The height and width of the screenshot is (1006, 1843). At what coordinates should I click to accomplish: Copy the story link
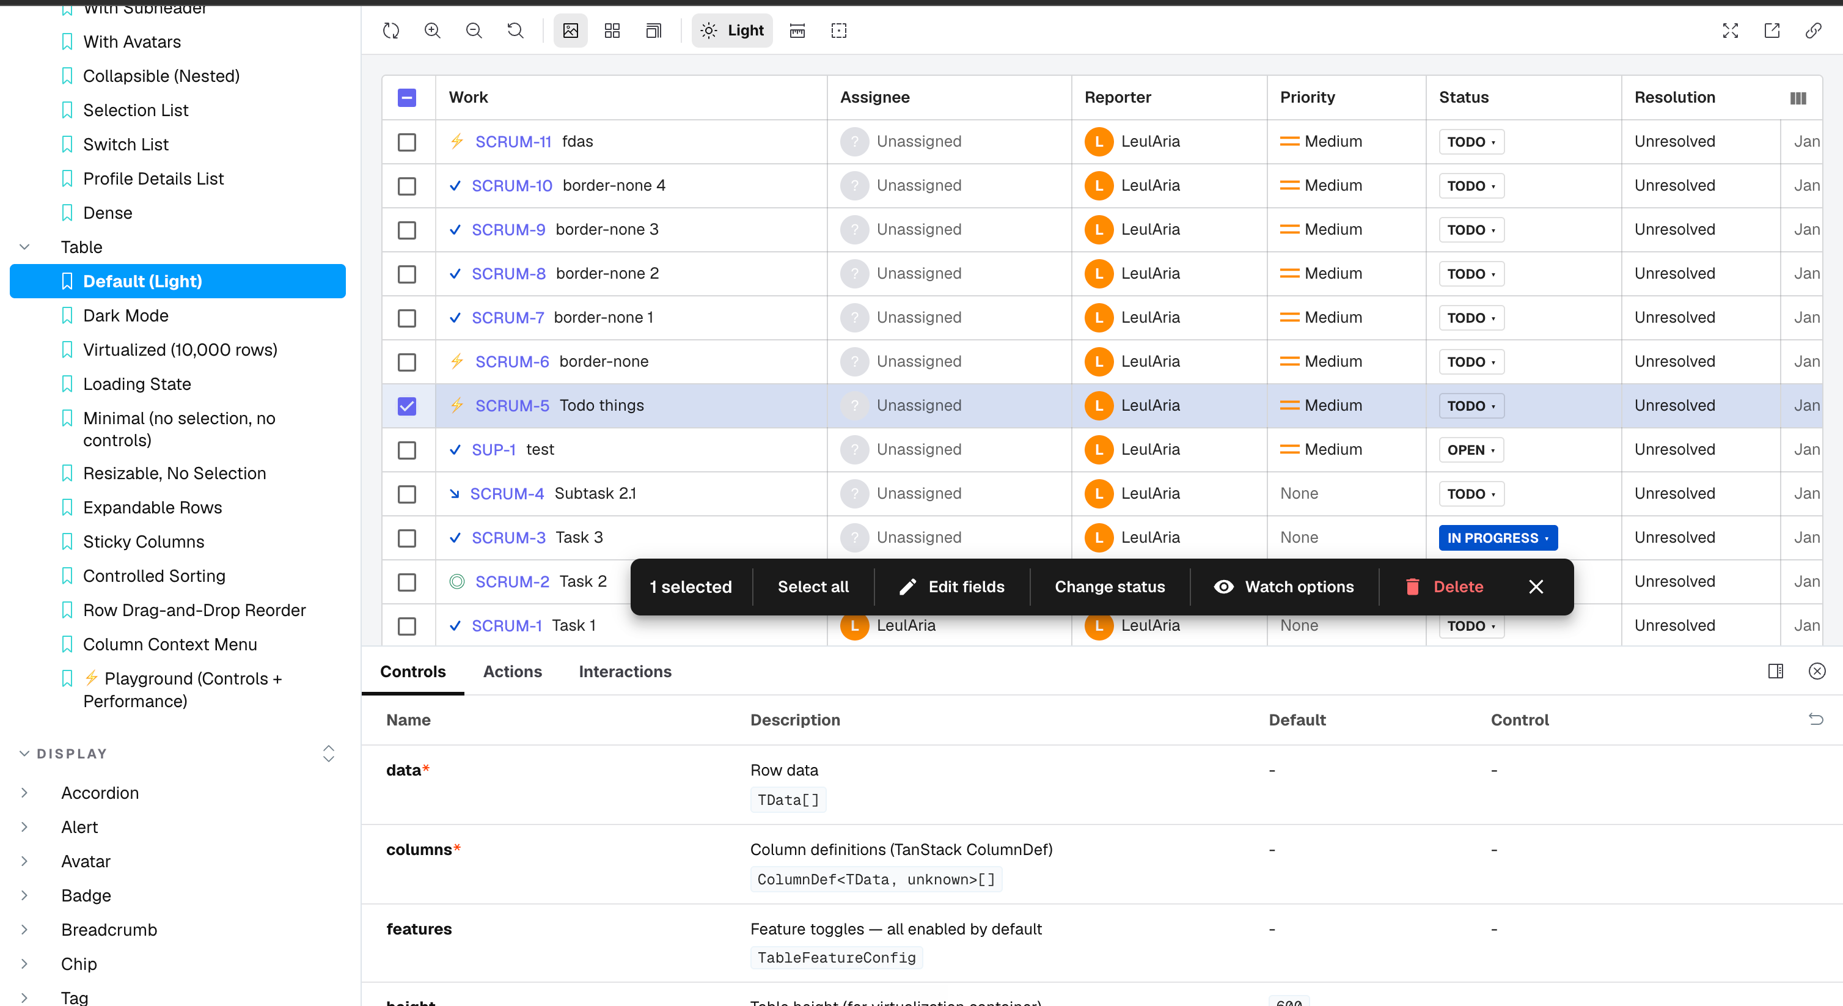[1813, 31]
